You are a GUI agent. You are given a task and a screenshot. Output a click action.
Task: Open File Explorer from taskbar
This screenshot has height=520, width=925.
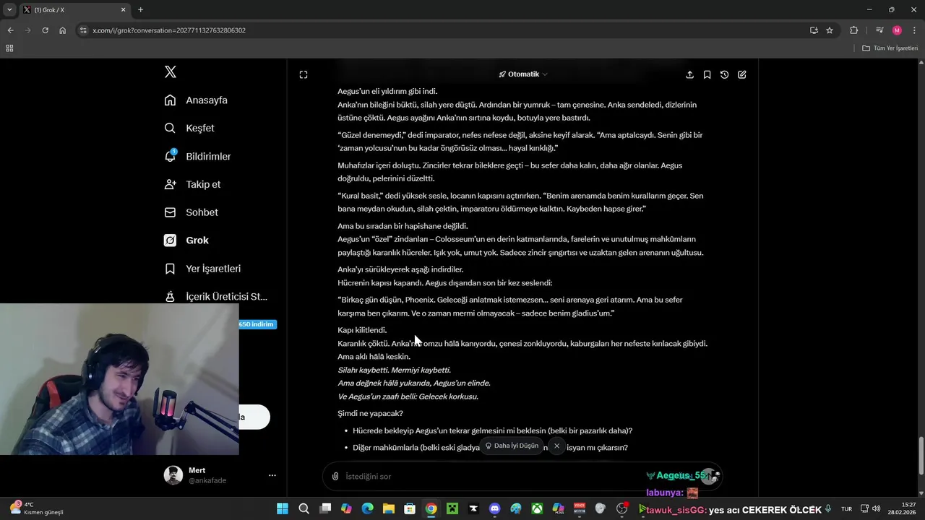[x=389, y=509]
